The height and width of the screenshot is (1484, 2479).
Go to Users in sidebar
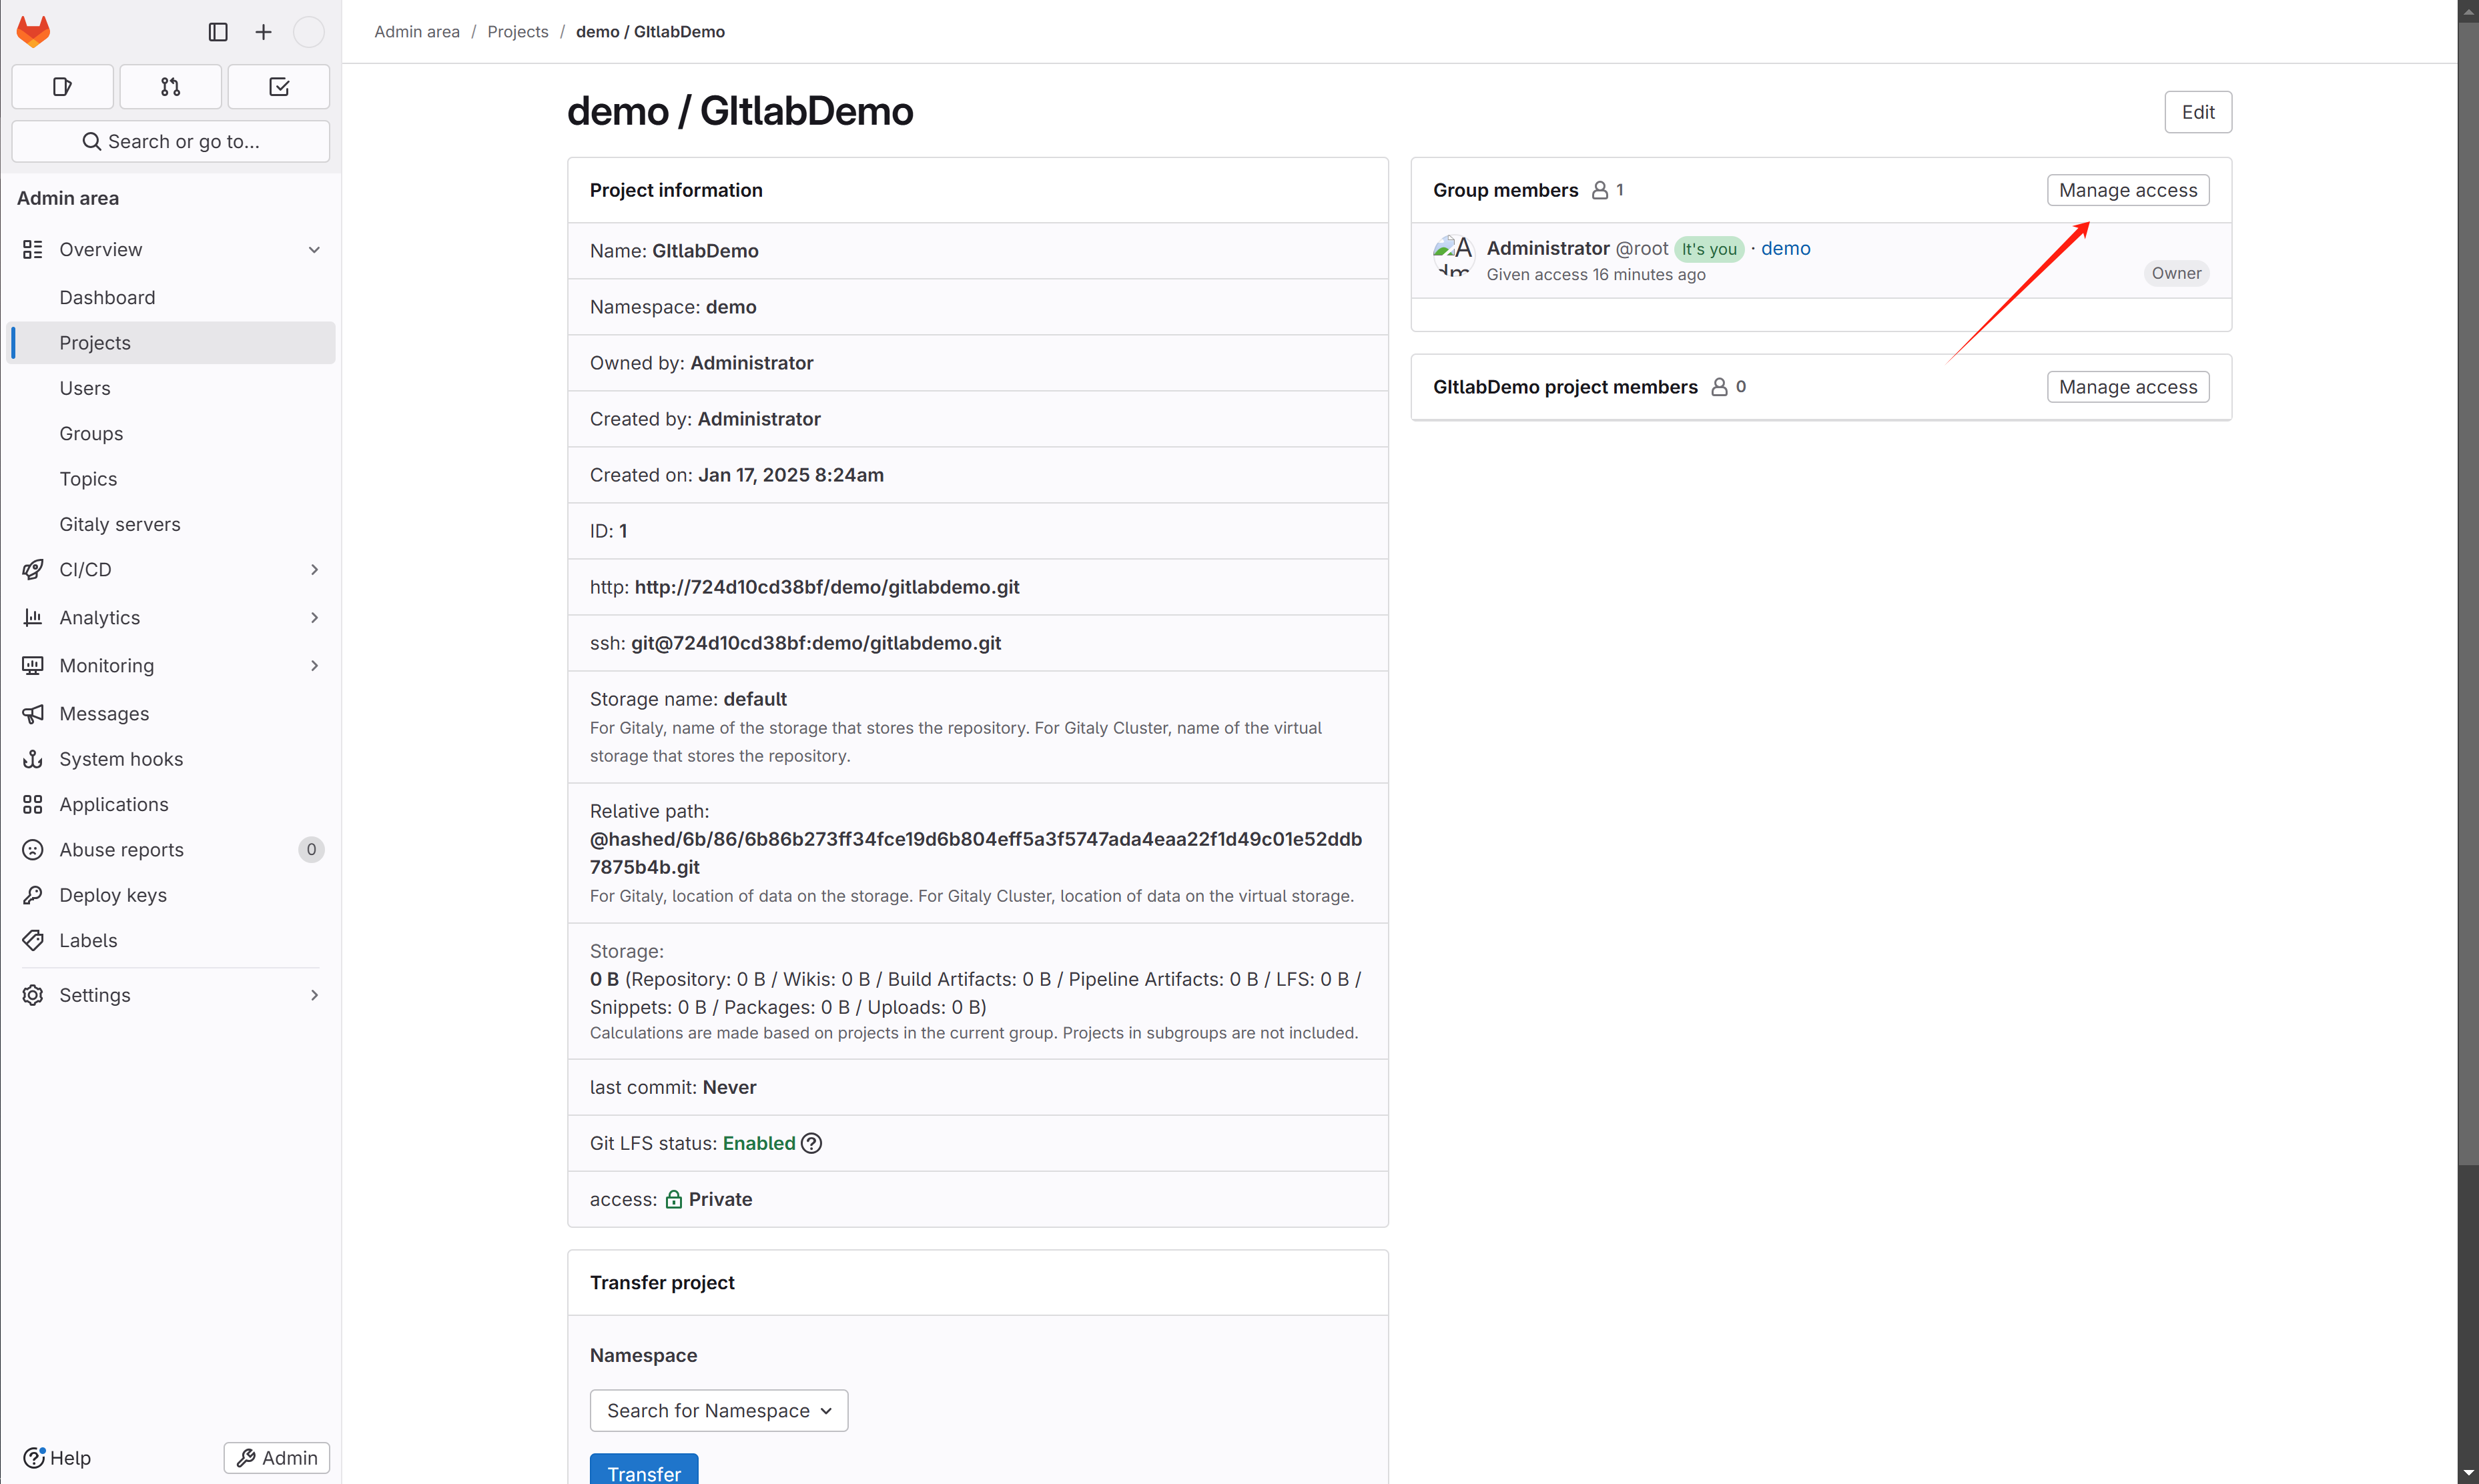click(x=85, y=388)
